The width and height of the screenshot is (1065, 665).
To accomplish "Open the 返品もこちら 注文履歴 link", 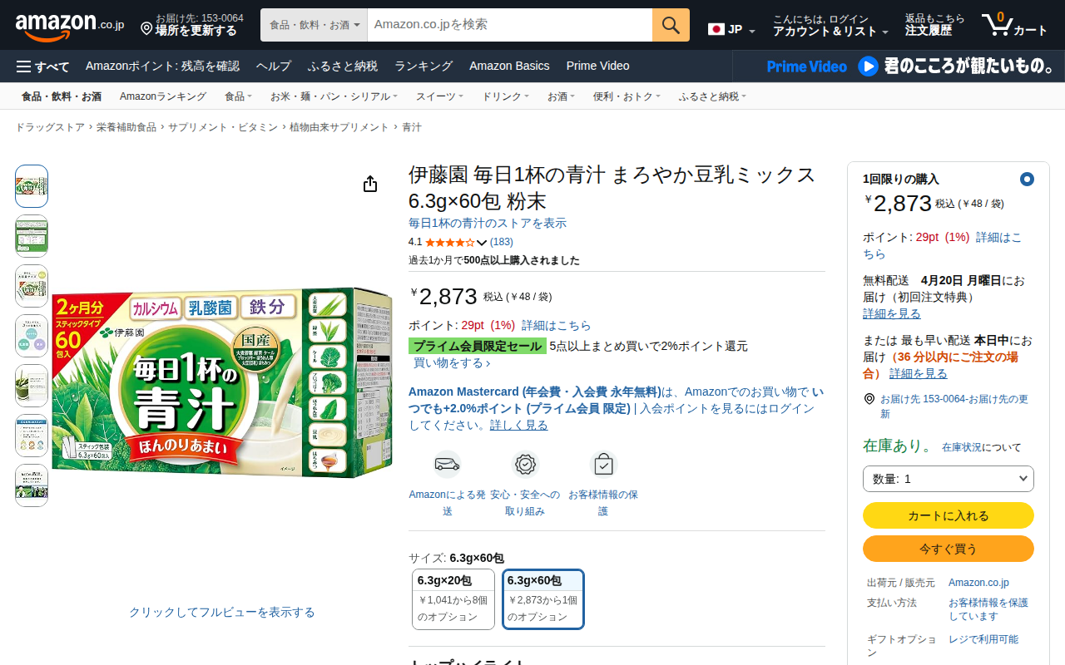I will click(x=935, y=25).
